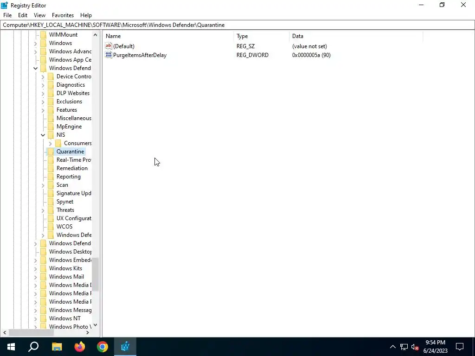Collapse the Windows Defender tree node
The height and width of the screenshot is (356, 475).
[35, 68]
